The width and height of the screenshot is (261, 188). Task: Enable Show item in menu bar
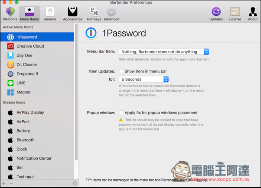(x=121, y=71)
